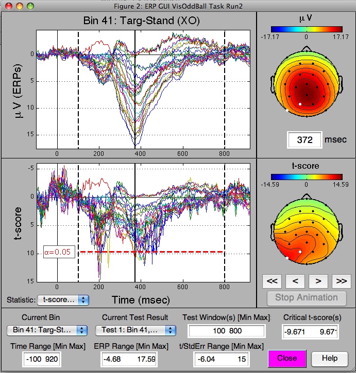The height and width of the screenshot is (373, 356).
Task: Click the Help button
Action: click(330, 358)
